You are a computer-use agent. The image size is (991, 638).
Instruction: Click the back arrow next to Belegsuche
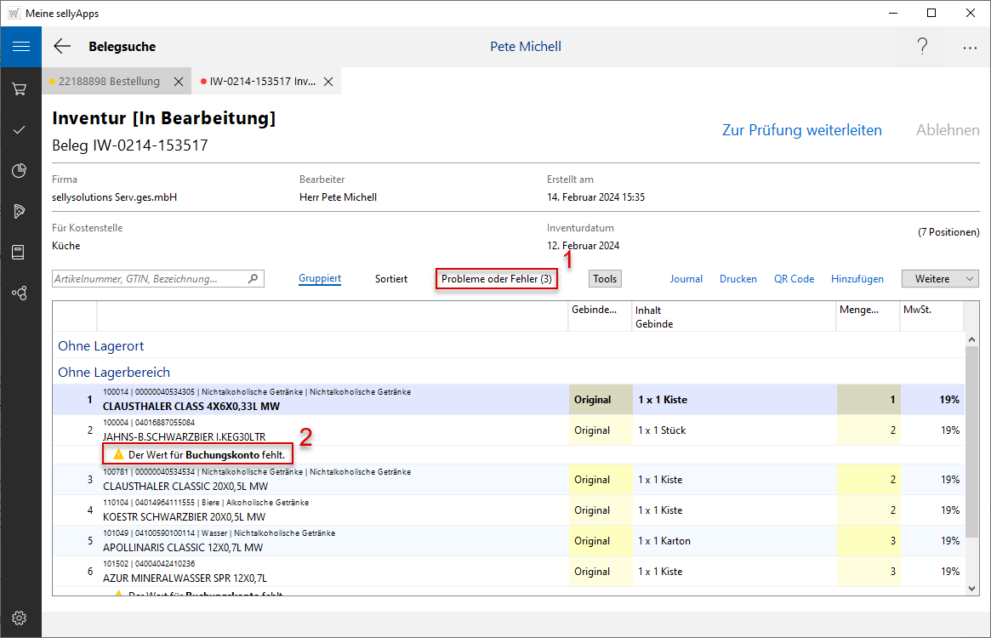pos(62,47)
